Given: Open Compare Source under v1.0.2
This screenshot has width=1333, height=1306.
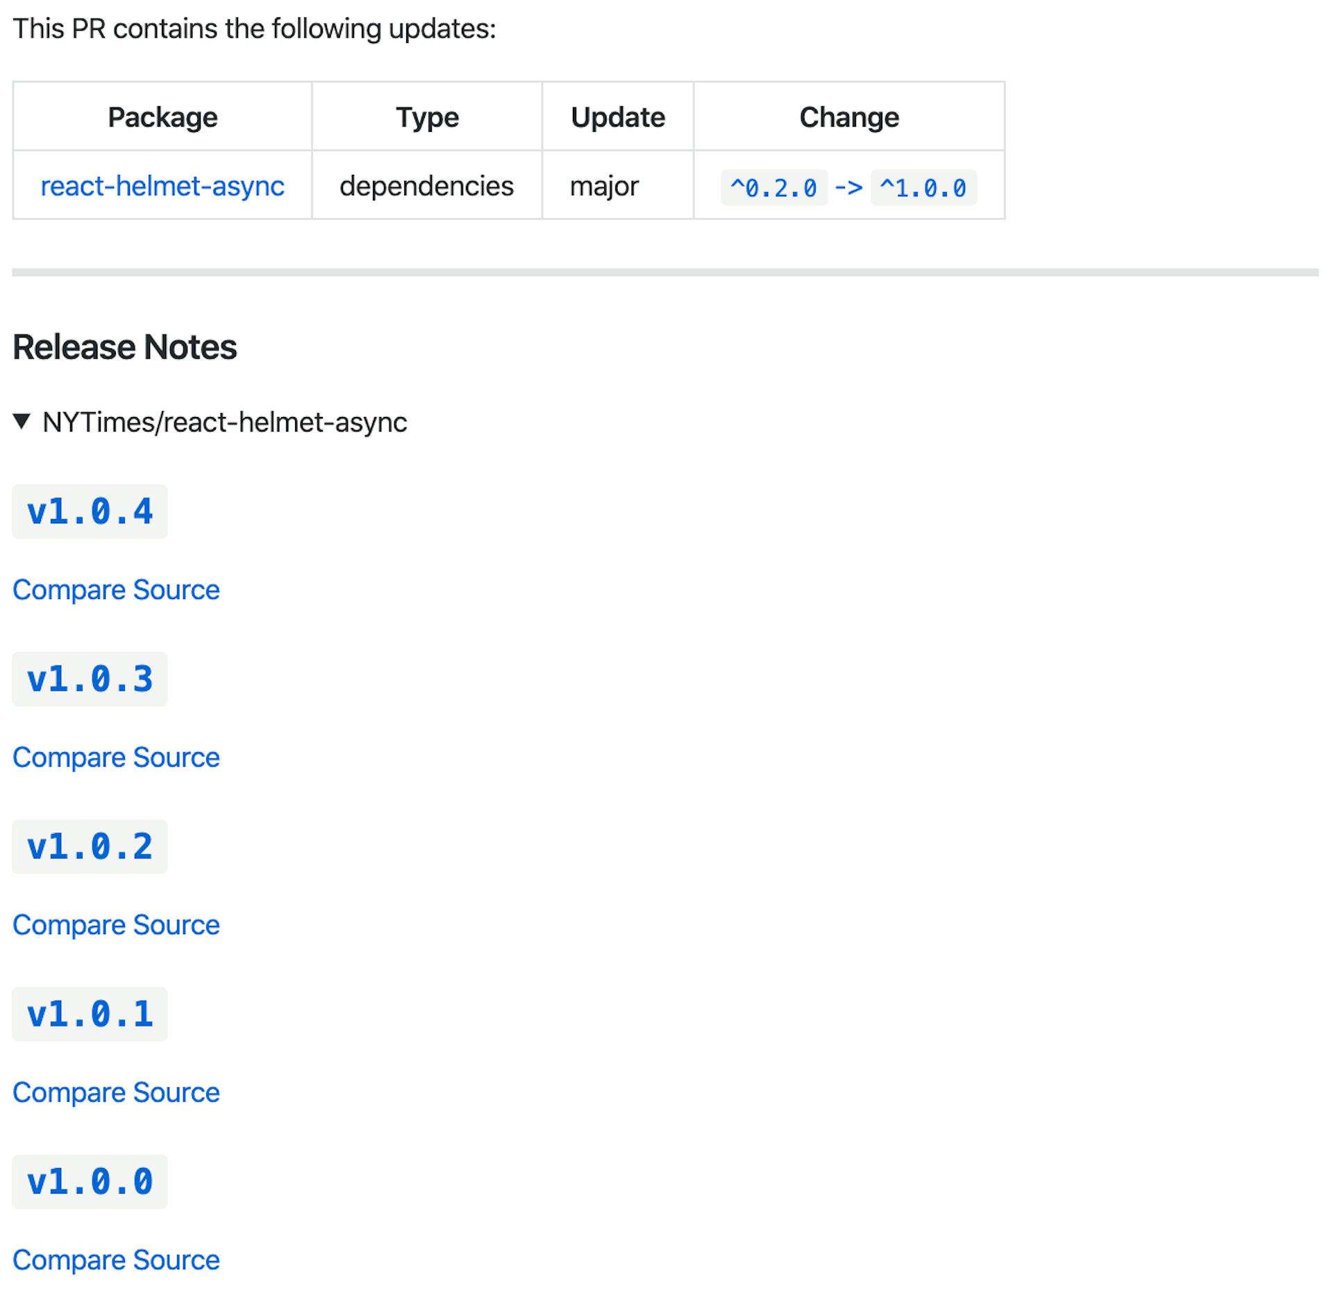Looking at the screenshot, I should pyautogui.click(x=116, y=925).
